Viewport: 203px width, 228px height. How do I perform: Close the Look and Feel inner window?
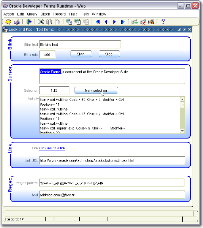[x=189, y=30]
